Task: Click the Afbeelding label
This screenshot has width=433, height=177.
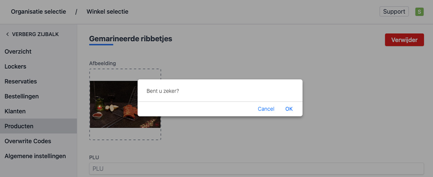Action: tap(102, 63)
